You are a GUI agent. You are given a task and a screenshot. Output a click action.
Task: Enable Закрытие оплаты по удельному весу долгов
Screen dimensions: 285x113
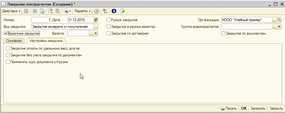[x=8, y=48]
